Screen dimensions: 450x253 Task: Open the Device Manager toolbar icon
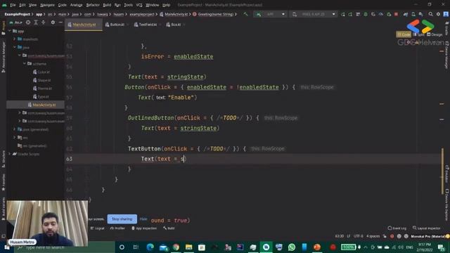[413, 14]
